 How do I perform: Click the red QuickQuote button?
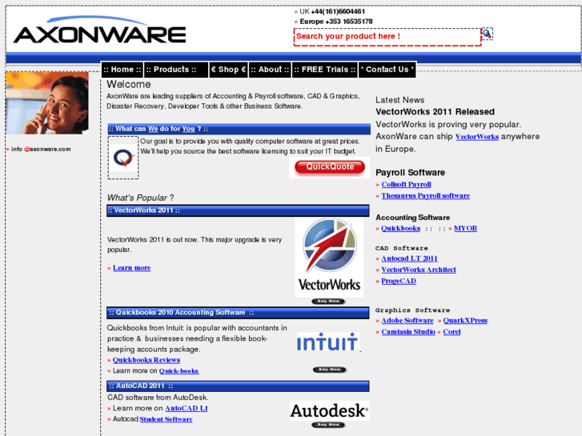point(330,167)
